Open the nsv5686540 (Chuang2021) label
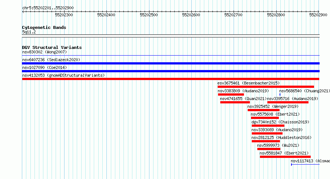The width and height of the screenshot is (330, 179). (x=304, y=91)
